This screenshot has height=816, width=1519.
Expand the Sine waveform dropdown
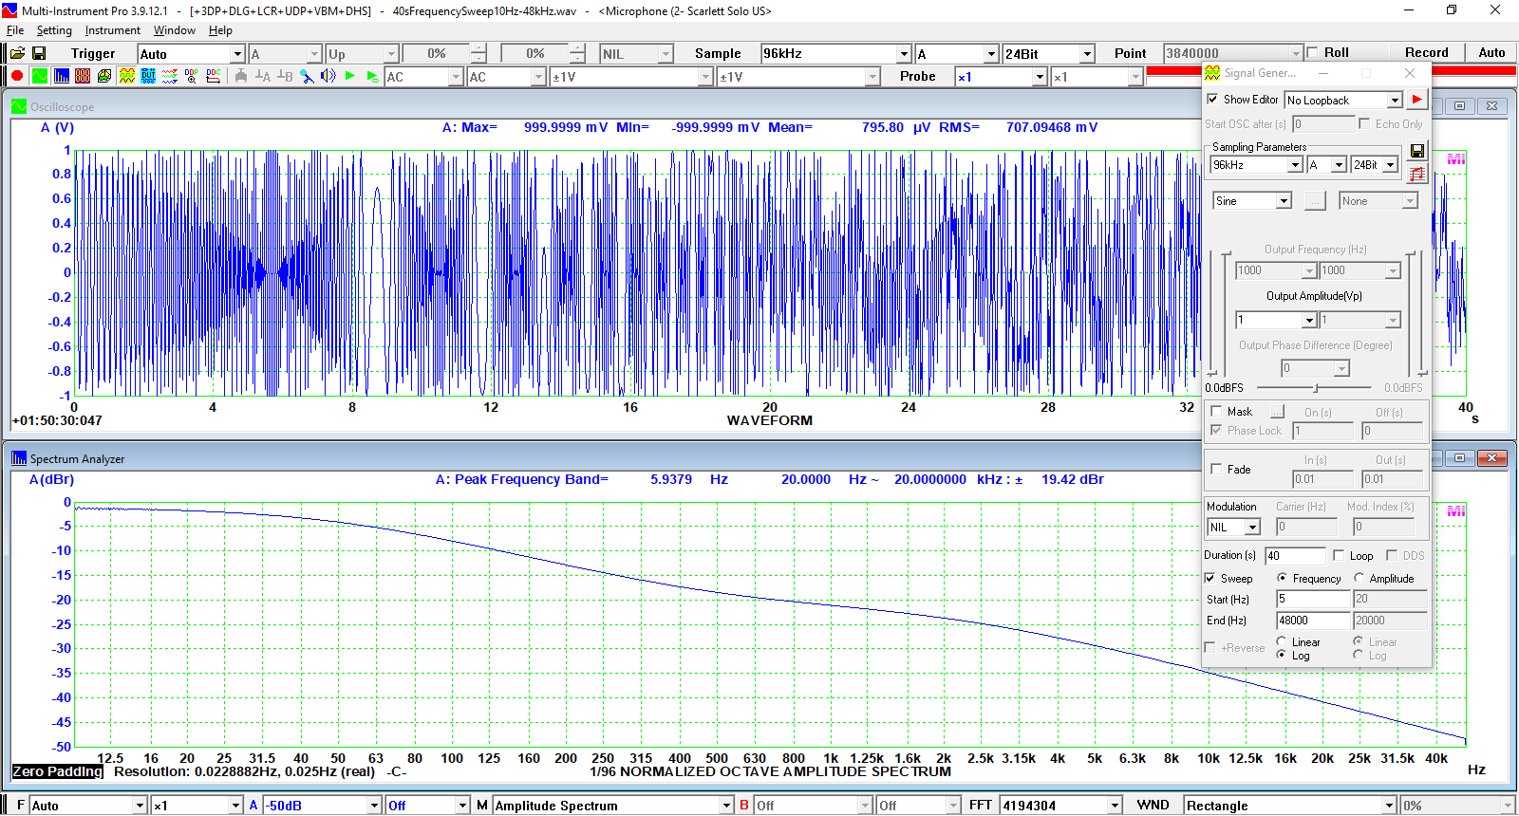coord(1283,201)
